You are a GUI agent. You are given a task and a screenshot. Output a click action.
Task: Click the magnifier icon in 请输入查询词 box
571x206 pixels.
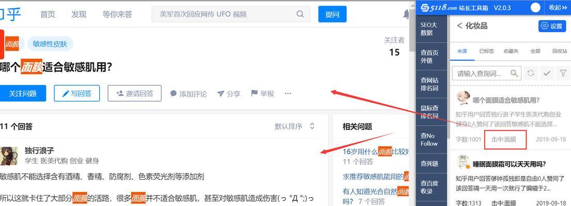coord(514,74)
